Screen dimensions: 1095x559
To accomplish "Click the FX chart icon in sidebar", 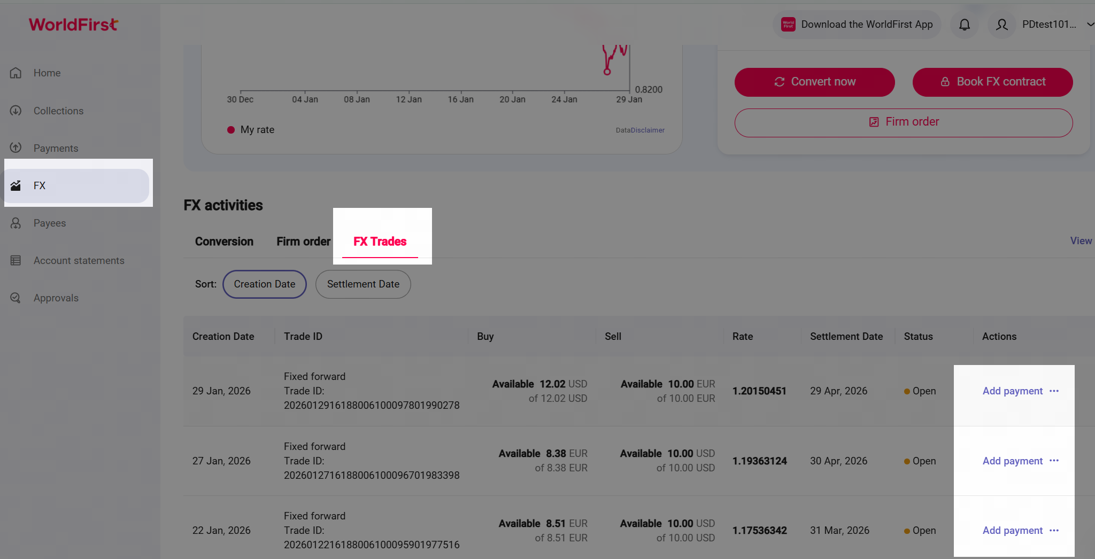I will point(16,185).
